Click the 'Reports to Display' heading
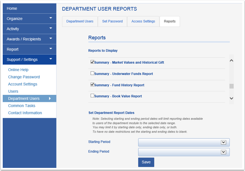 click(x=103, y=51)
